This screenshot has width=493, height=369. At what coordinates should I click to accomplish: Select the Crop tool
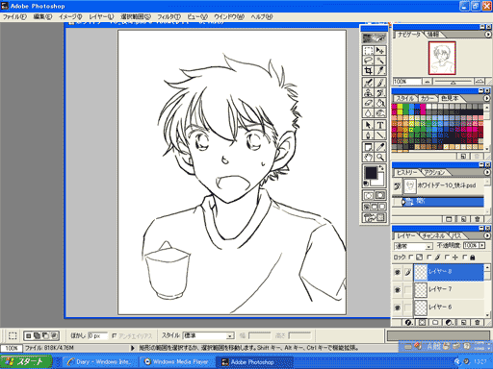pyautogui.click(x=368, y=70)
